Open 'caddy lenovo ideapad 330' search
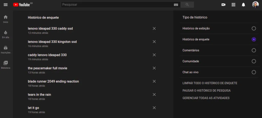Viewport: 262px width, 118px height. coord(47,55)
